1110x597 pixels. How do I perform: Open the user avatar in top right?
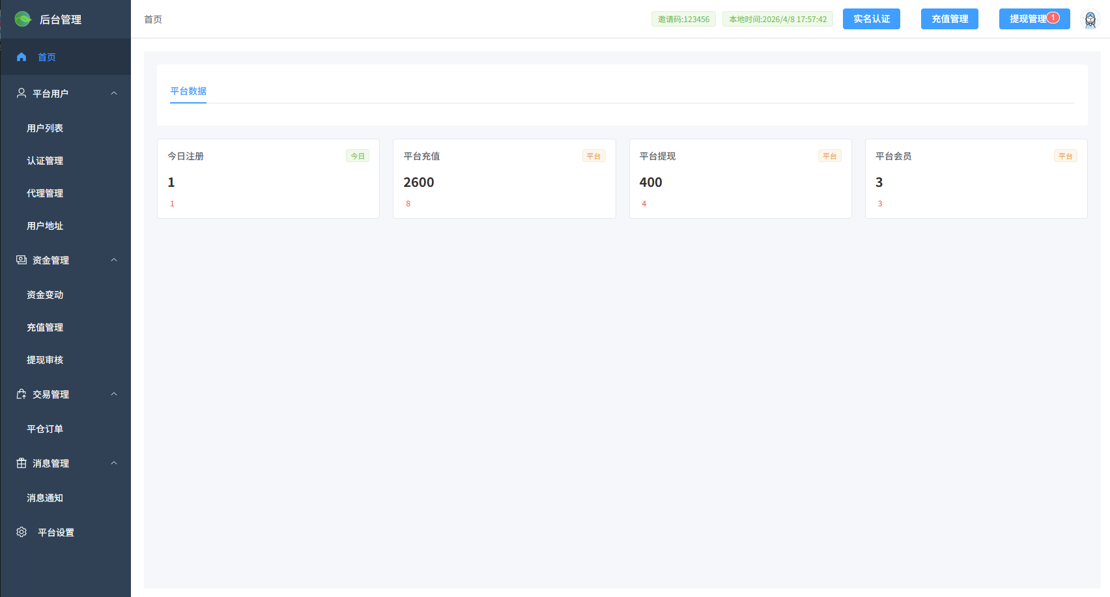(x=1090, y=20)
